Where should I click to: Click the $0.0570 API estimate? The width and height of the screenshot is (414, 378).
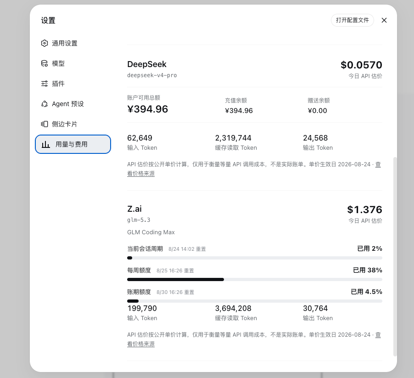pos(361,65)
